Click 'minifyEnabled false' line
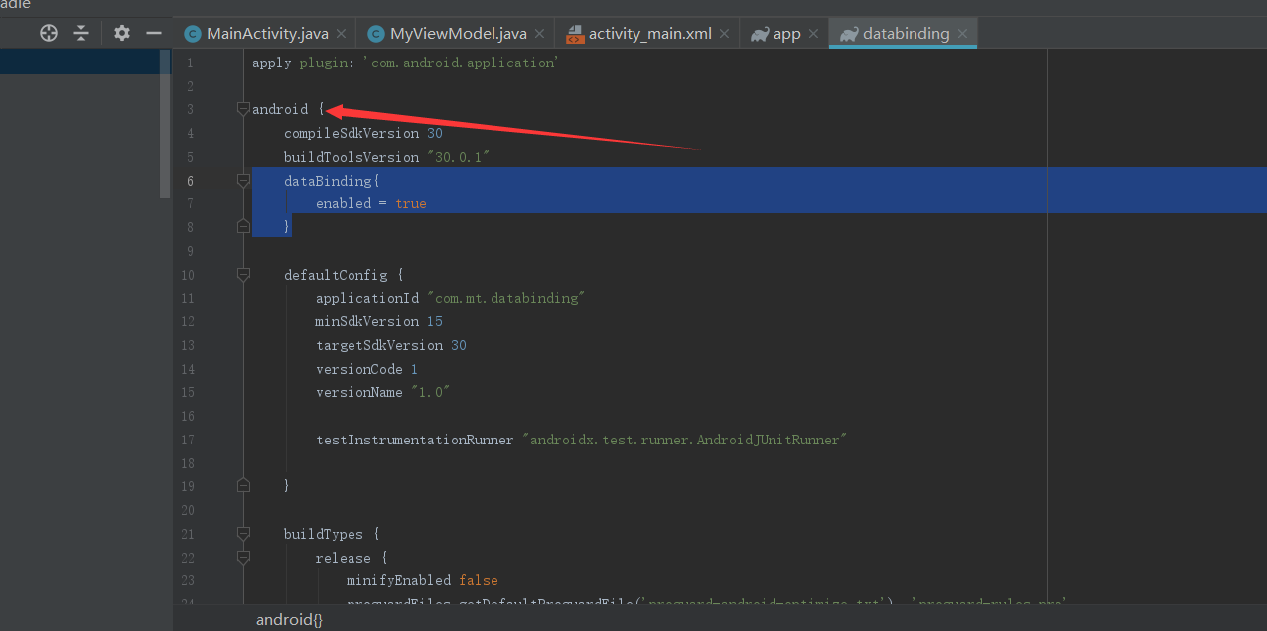 [422, 580]
